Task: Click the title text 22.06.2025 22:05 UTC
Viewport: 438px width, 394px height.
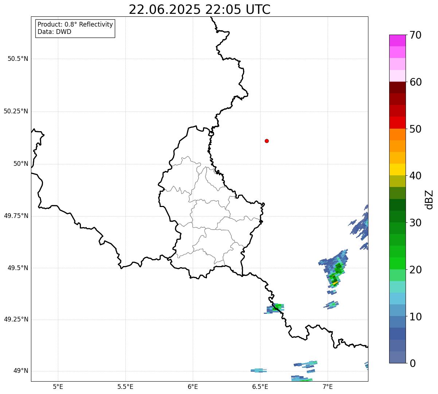Action: (200, 9)
